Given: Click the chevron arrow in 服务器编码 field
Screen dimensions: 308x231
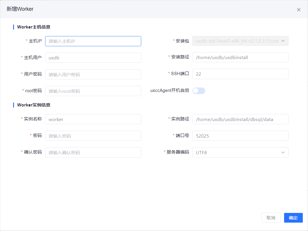Looking at the screenshot, I should (x=283, y=152).
